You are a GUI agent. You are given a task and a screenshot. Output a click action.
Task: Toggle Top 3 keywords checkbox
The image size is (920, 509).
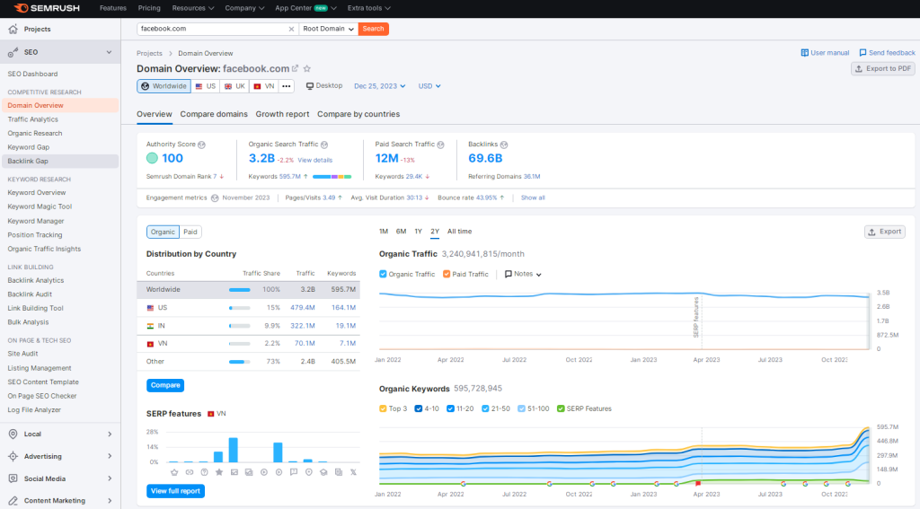pos(383,408)
